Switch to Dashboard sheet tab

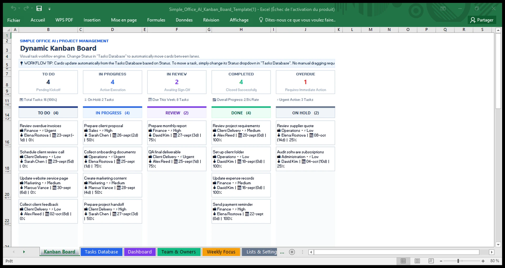140,252
